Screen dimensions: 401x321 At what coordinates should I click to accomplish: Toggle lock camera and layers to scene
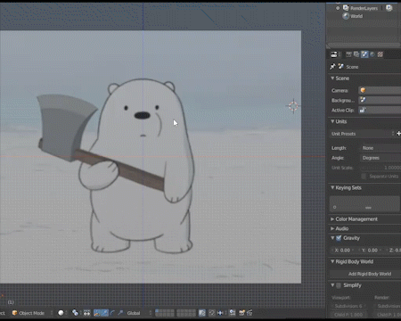point(202,313)
